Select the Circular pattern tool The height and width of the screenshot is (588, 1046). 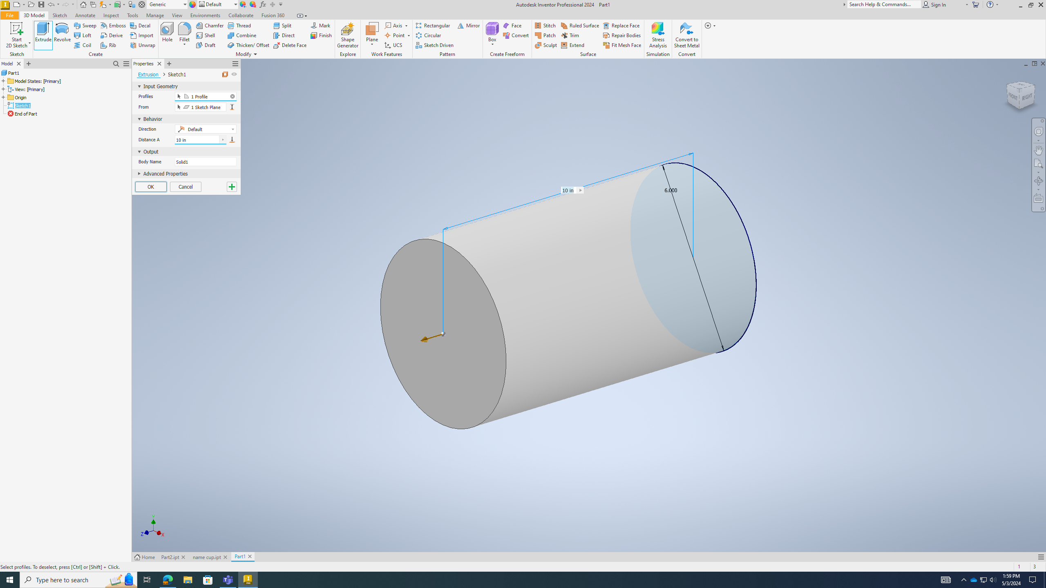click(x=428, y=35)
